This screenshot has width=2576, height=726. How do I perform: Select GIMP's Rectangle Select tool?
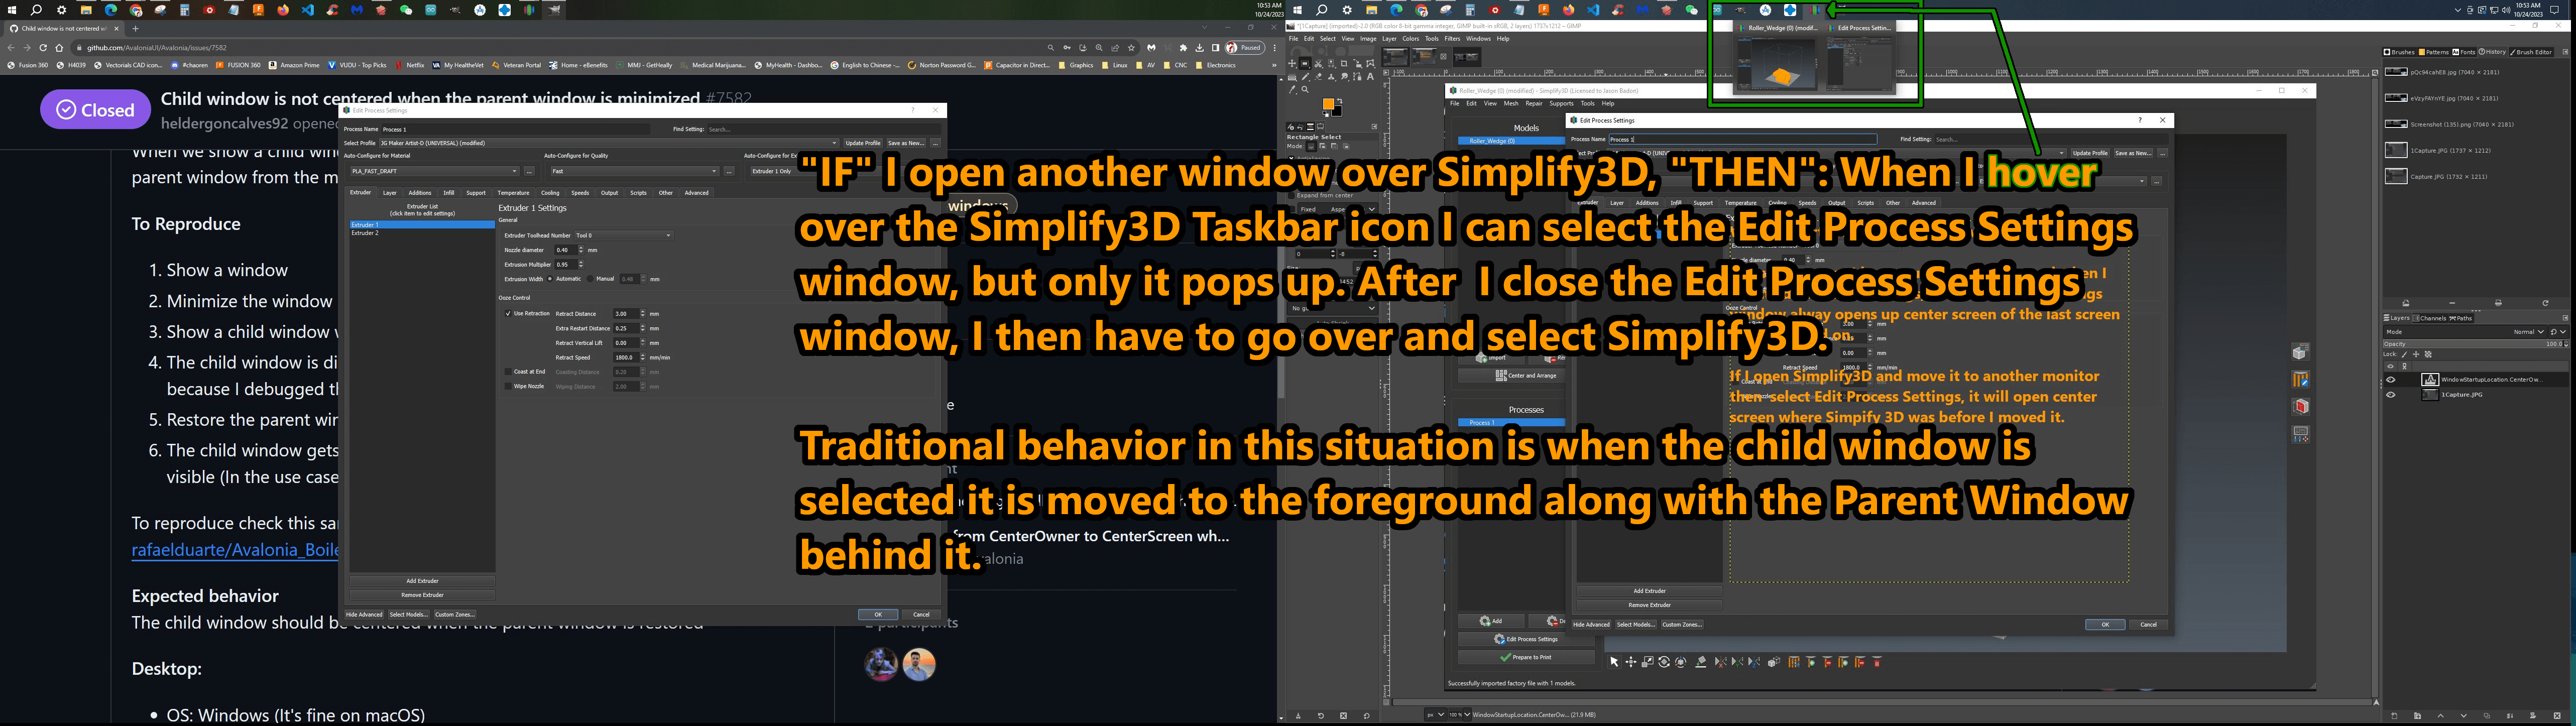tap(1305, 63)
